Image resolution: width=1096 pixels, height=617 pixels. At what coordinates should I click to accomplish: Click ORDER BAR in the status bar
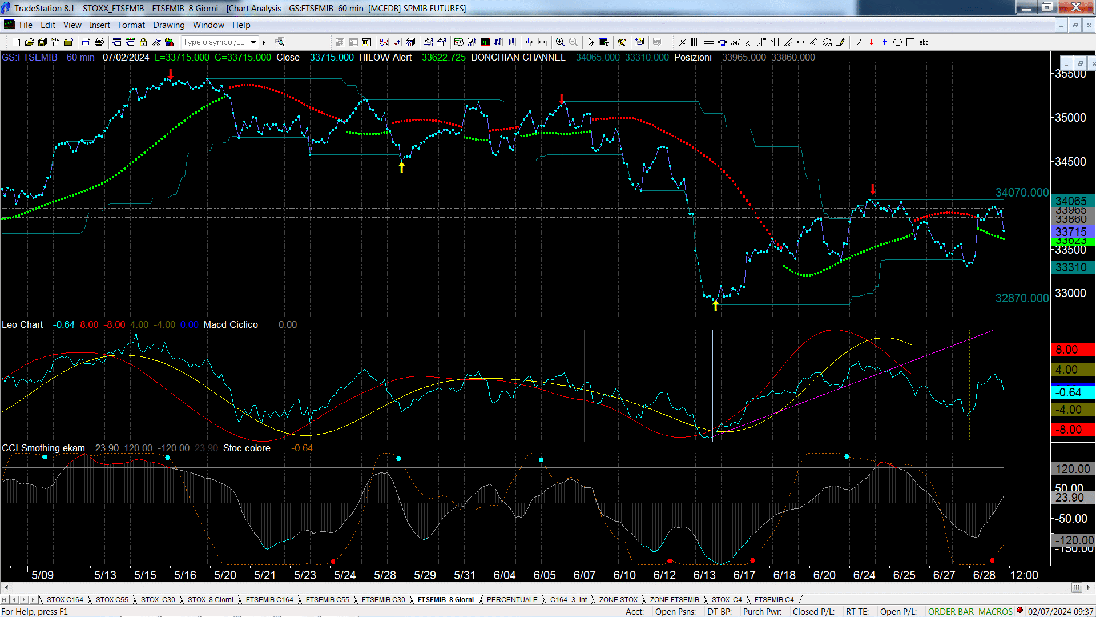951,612
